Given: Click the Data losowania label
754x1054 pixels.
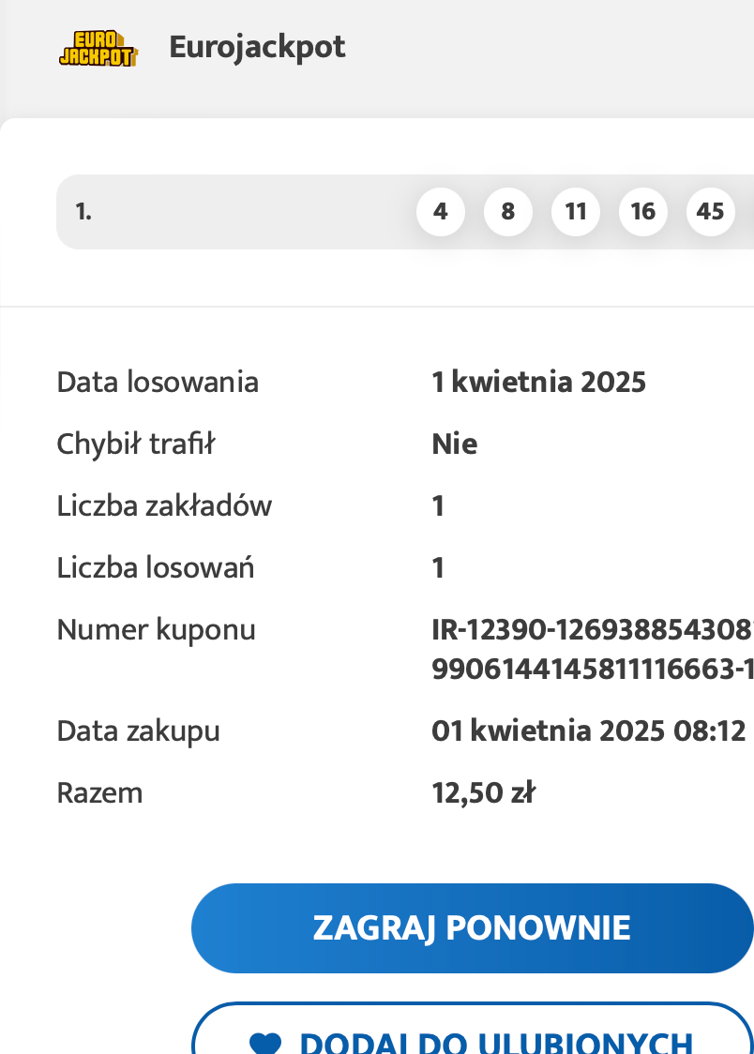Looking at the screenshot, I should click(158, 382).
